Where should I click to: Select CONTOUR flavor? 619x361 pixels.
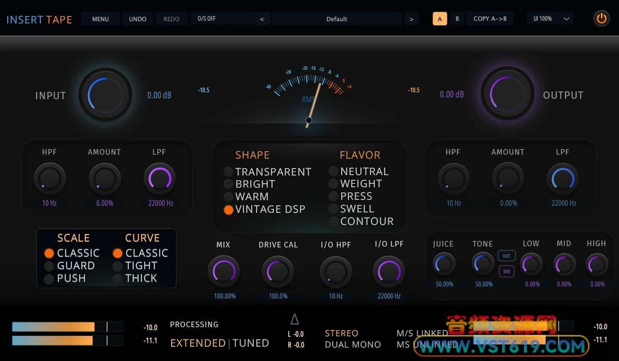tap(361, 221)
